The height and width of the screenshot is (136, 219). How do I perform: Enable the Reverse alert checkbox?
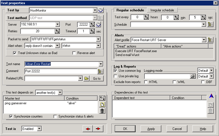click(74, 53)
